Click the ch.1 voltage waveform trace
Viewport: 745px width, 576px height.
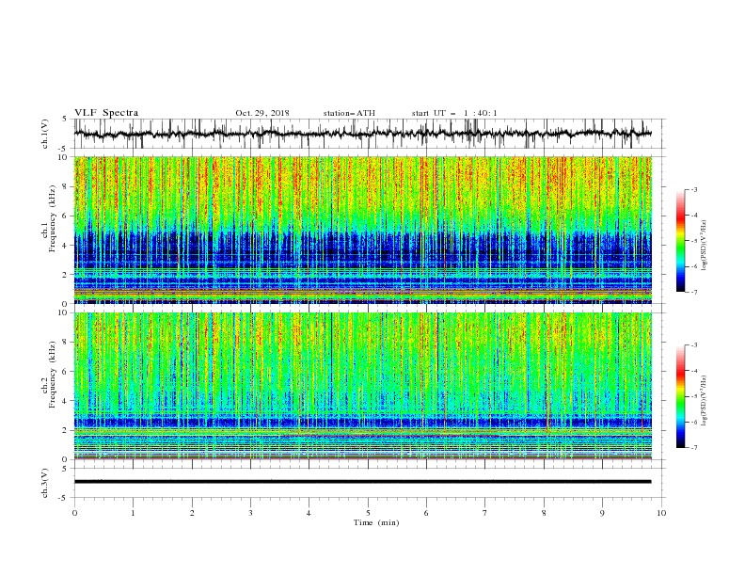click(x=362, y=134)
